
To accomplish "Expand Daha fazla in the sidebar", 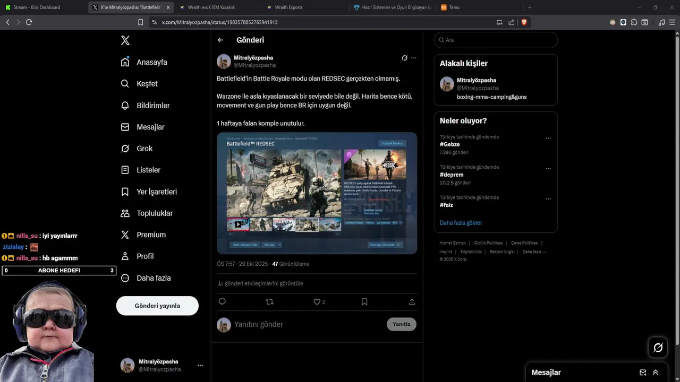I will pos(146,278).
